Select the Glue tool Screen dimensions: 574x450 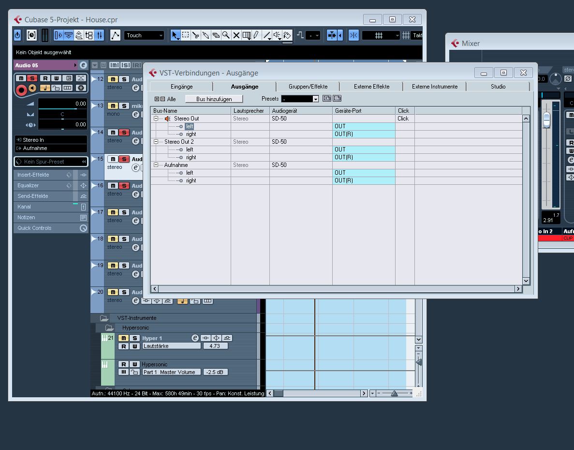[206, 35]
